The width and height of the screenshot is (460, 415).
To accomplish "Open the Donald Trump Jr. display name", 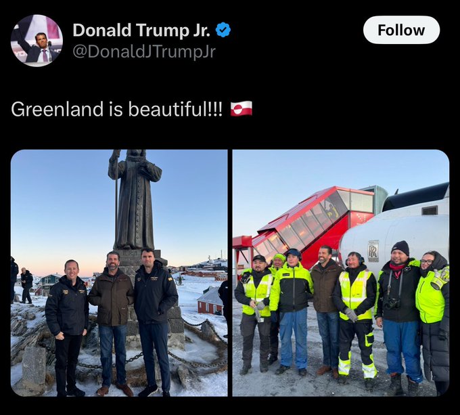I will [141, 30].
